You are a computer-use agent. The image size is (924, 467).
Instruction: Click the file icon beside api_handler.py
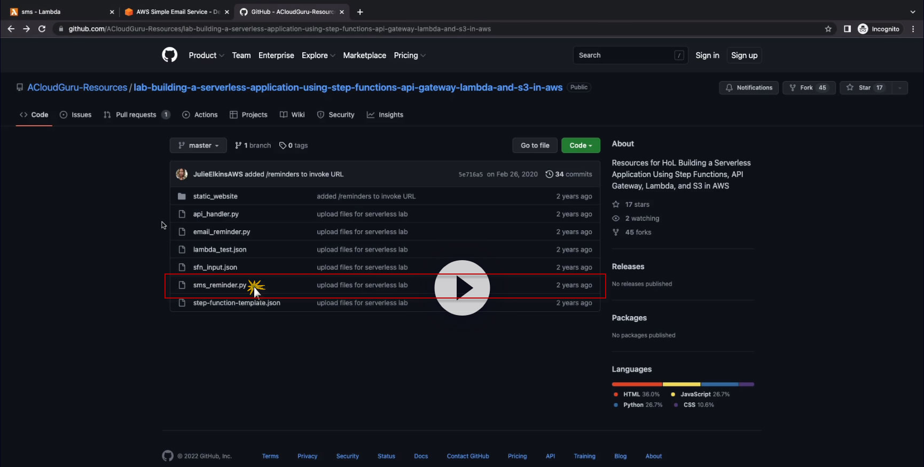pyautogui.click(x=182, y=214)
